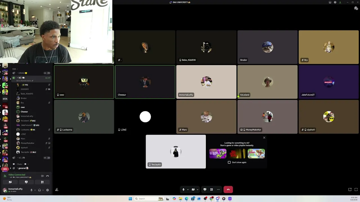
Task: Select 20010911 in the voice channel list
Action: (33, 89)
